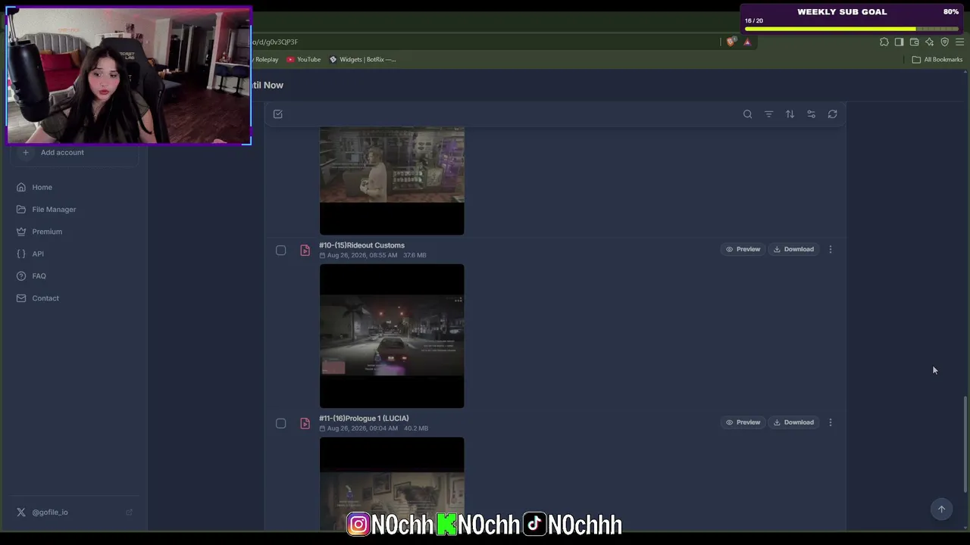Viewport: 970px width, 545px height.
Task: Open Contact in the sidebar
Action: click(45, 298)
